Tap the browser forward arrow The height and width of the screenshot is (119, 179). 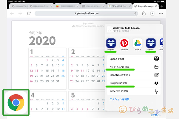(20, 14)
